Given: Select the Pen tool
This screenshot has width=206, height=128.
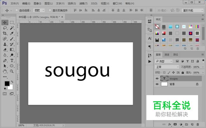Looking at the screenshot, I should click(x=5, y=61).
